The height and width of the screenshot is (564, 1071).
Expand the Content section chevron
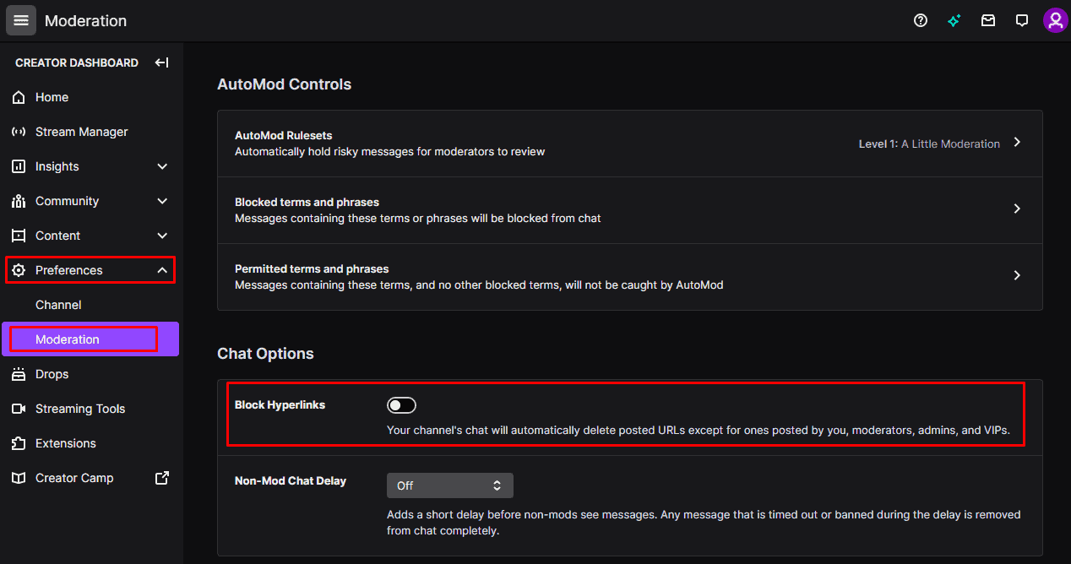click(162, 236)
